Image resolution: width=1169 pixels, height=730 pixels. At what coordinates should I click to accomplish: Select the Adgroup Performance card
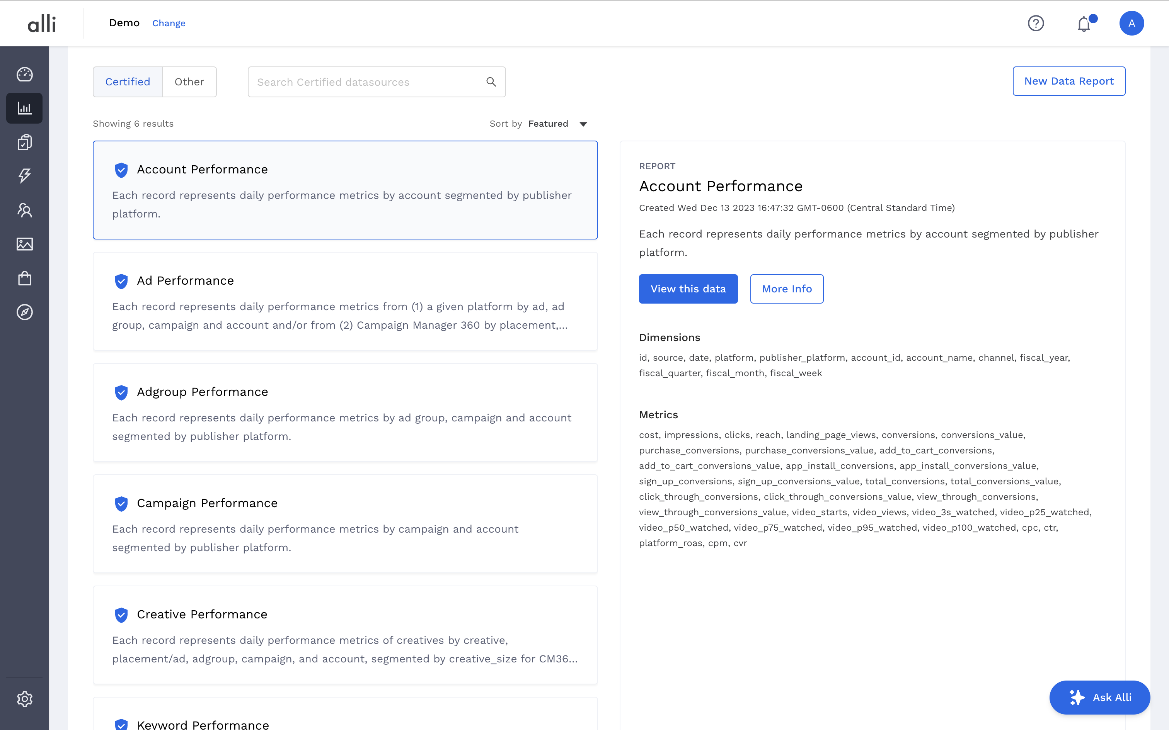(345, 413)
